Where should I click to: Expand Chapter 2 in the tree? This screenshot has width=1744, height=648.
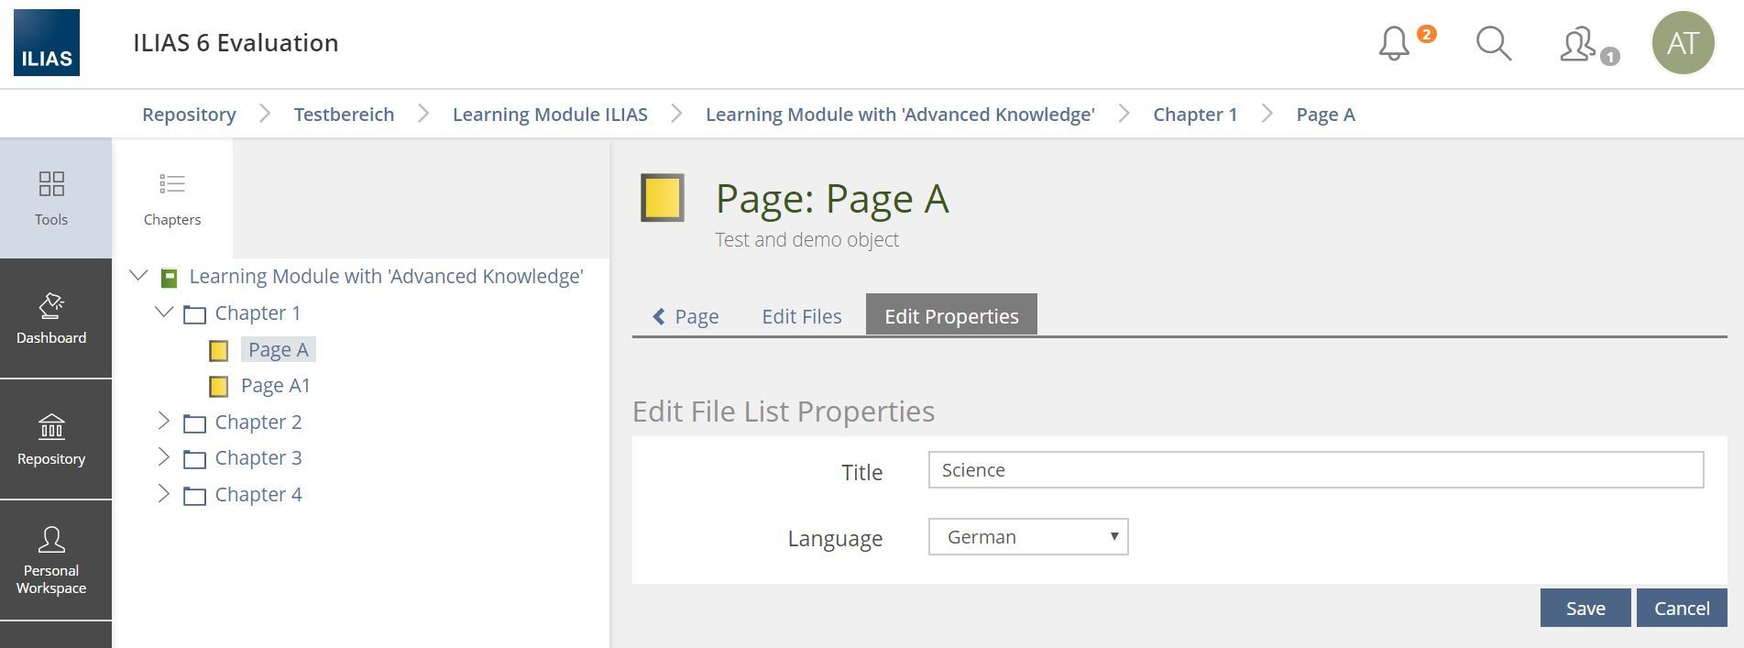coord(164,422)
